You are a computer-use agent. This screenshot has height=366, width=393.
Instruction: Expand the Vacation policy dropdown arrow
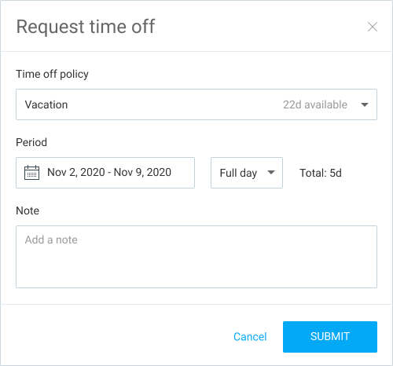click(x=365, y=104)
